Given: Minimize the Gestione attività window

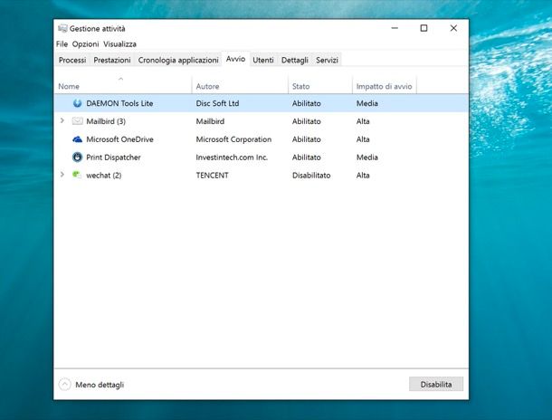Looking at the screenshot, I should [395, 28].
